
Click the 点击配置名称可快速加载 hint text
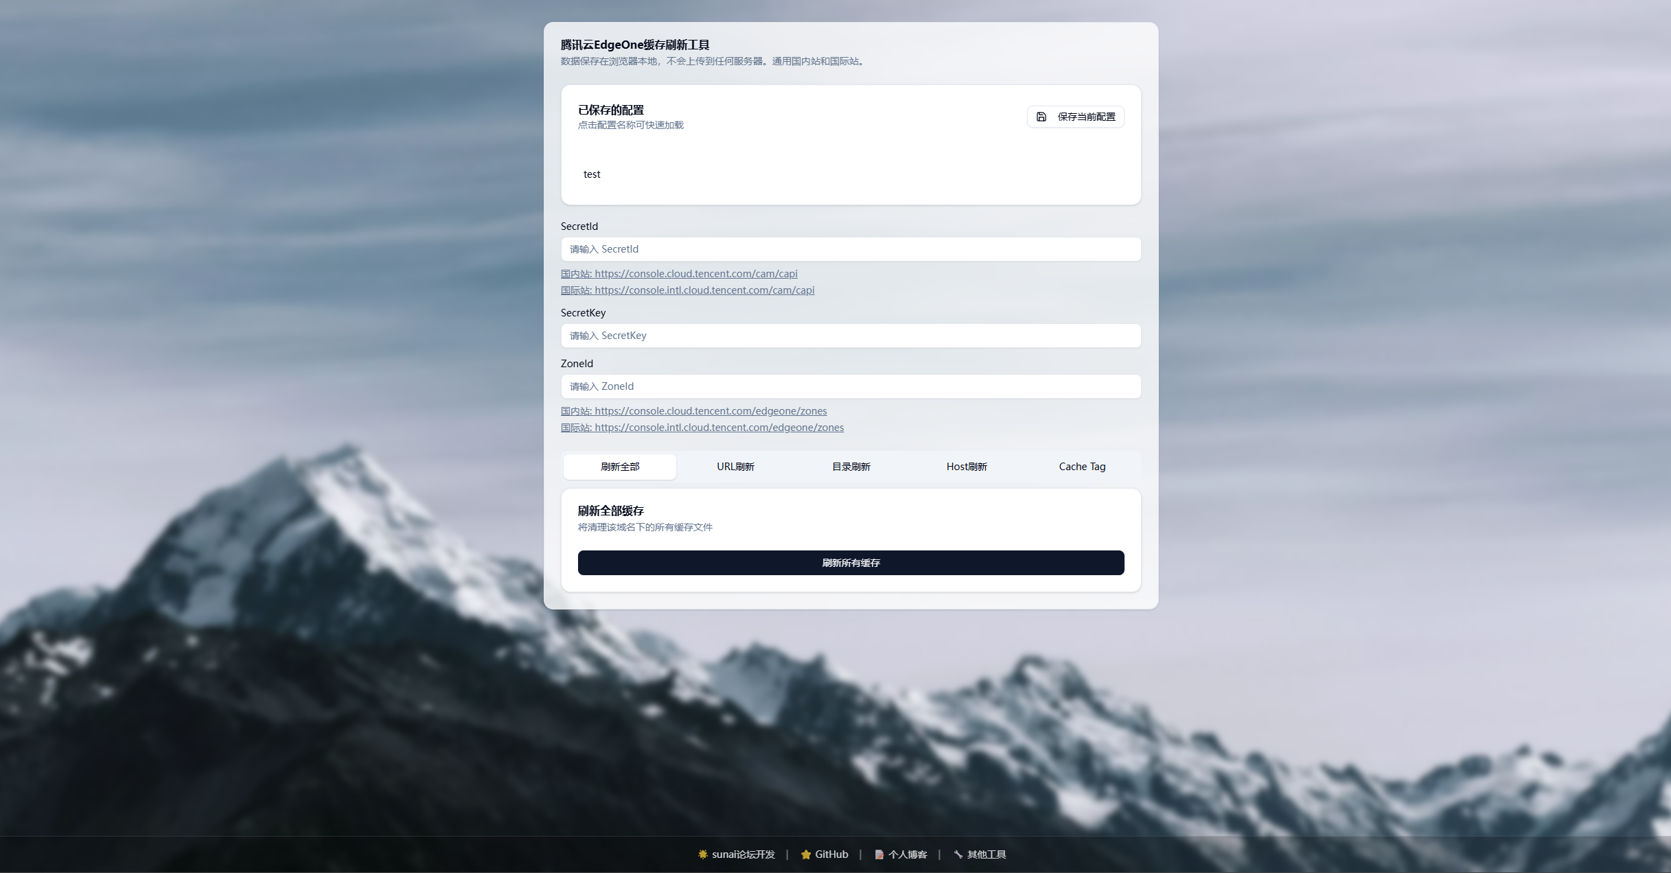click(x=631, y=125)
